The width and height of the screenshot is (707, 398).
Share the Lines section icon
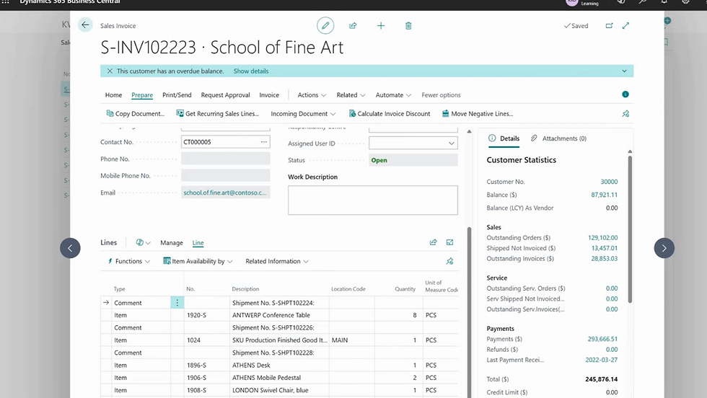coord(434,242)
